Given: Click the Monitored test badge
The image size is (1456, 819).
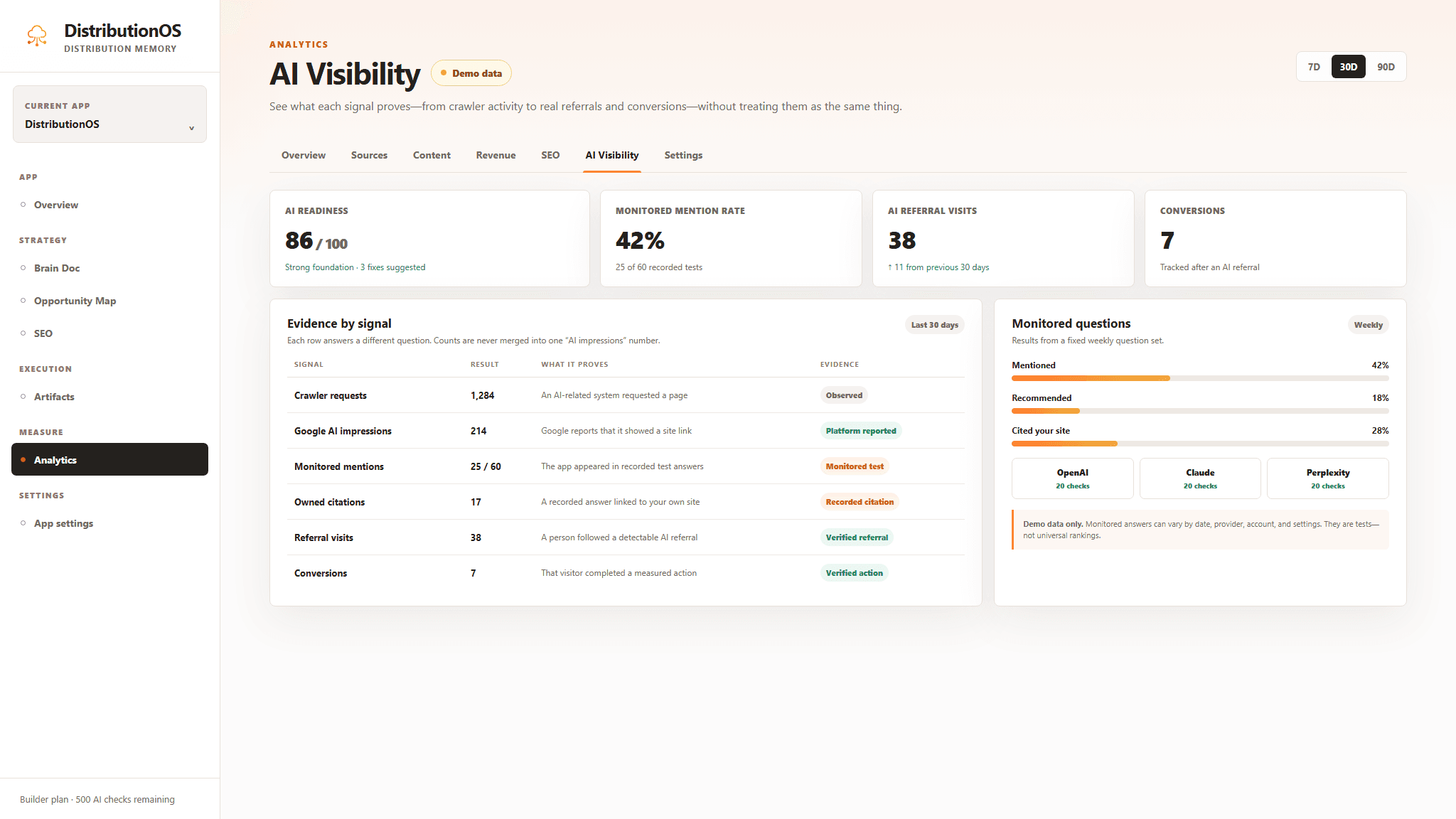Looking at the screenshot, I should point(855,466).
